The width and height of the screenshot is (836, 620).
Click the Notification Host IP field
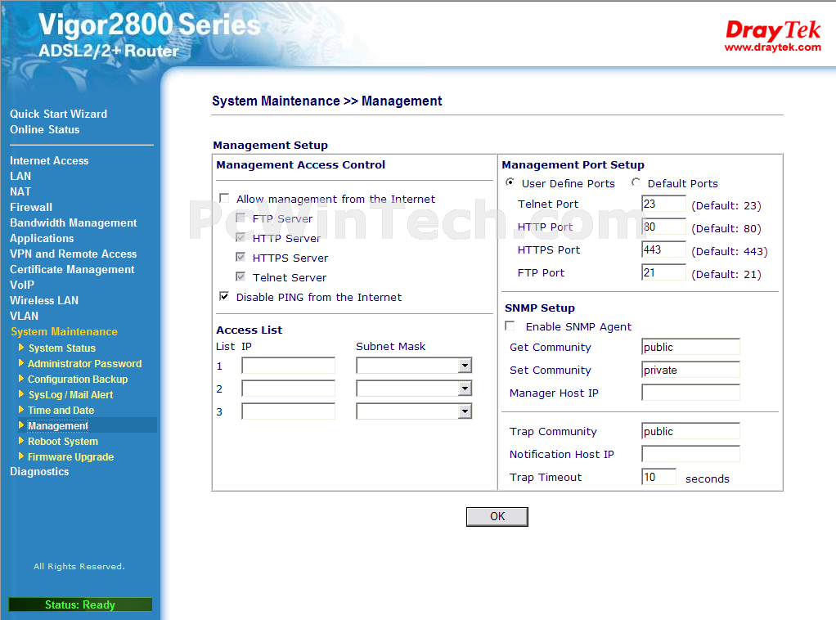point(691,454)
